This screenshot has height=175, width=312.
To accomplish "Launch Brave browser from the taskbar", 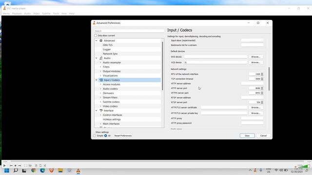I will (x=52, y=171).
